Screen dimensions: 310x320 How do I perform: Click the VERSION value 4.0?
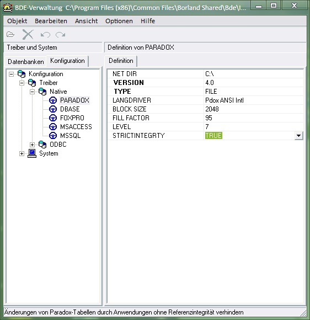pos(210,83)
